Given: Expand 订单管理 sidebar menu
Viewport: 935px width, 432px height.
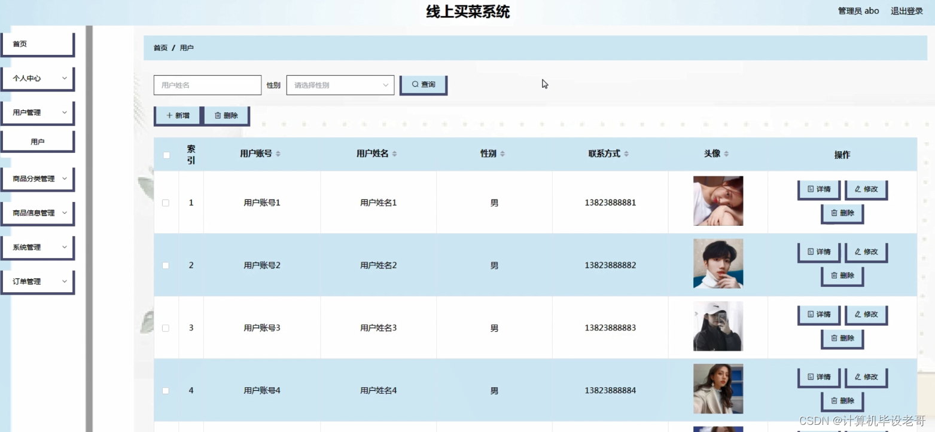Looking at the screenshot, I should pos(38,281).
